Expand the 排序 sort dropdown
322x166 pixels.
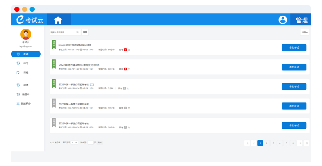pyautogui.click(x=304, y=32)
